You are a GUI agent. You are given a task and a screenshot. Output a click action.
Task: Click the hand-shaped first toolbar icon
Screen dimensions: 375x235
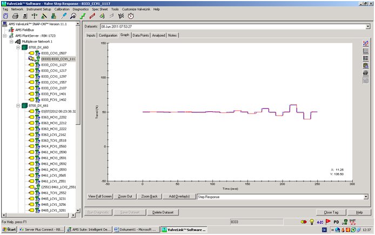click(x=6, y=16)
